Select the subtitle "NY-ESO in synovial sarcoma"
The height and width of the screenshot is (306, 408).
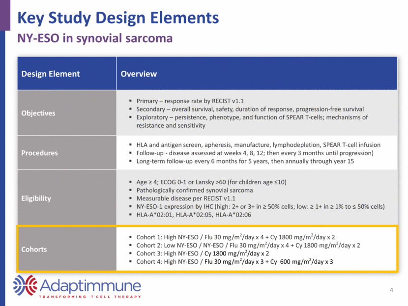click(x=95, y=38)
